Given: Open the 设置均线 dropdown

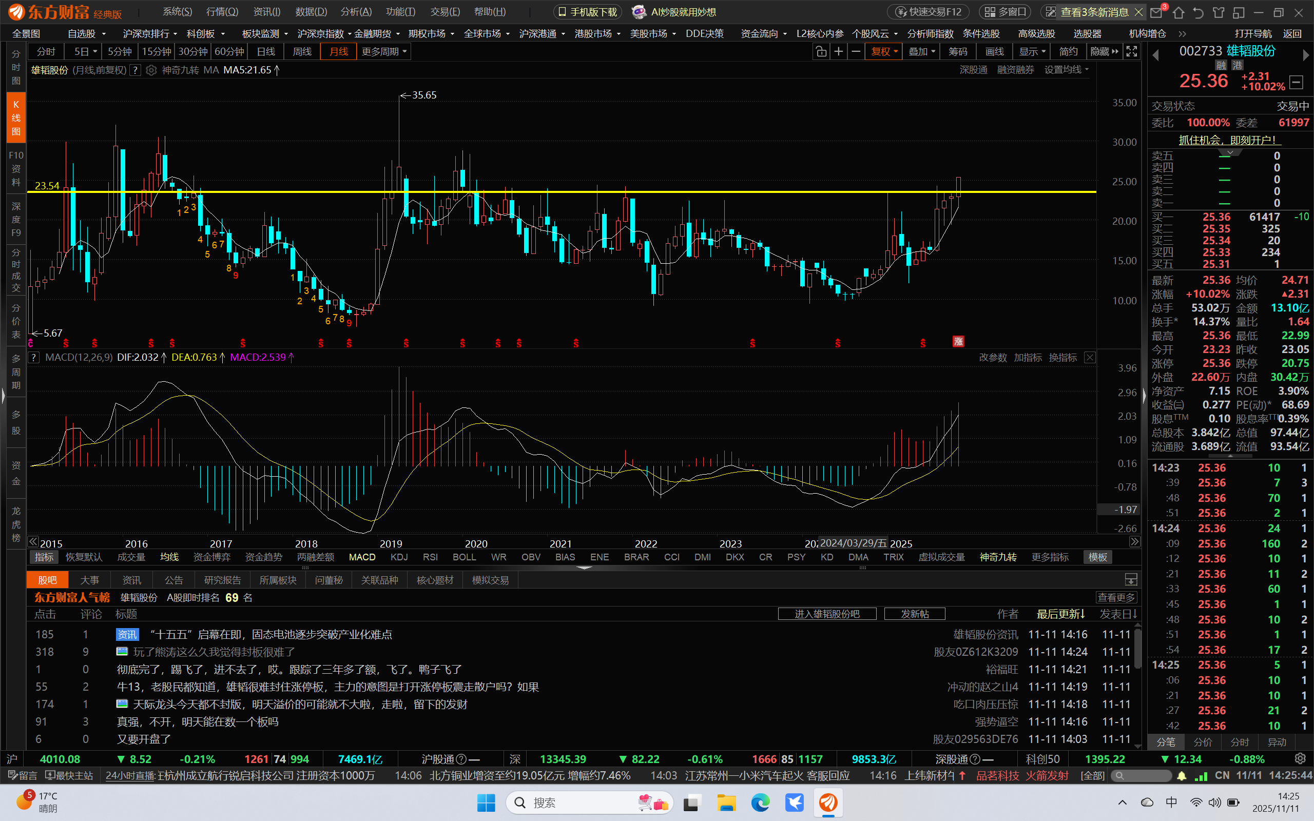Looking at the screenshot, I should [x=1066, y=70].
